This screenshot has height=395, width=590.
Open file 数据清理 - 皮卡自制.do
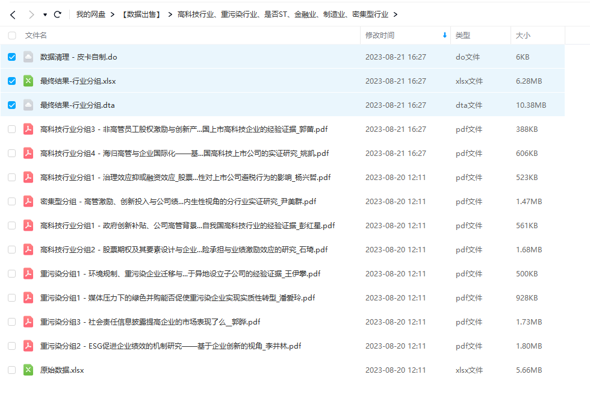tap(79, 57)
